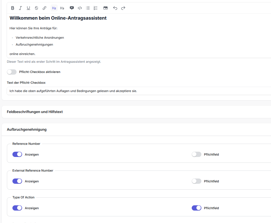
Task: Insert a hyperlink with the link icon
Action: 44,8
